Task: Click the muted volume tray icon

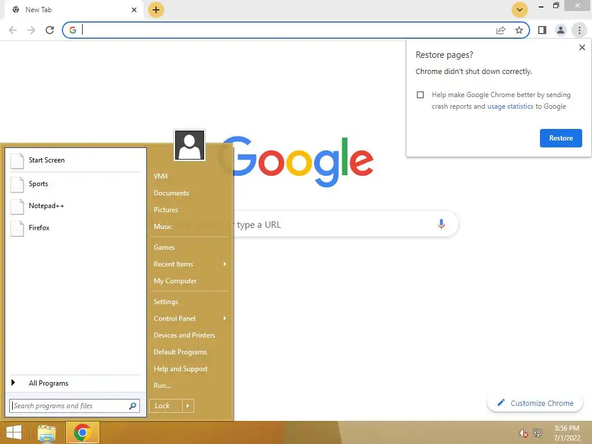Action: (523, 433)
